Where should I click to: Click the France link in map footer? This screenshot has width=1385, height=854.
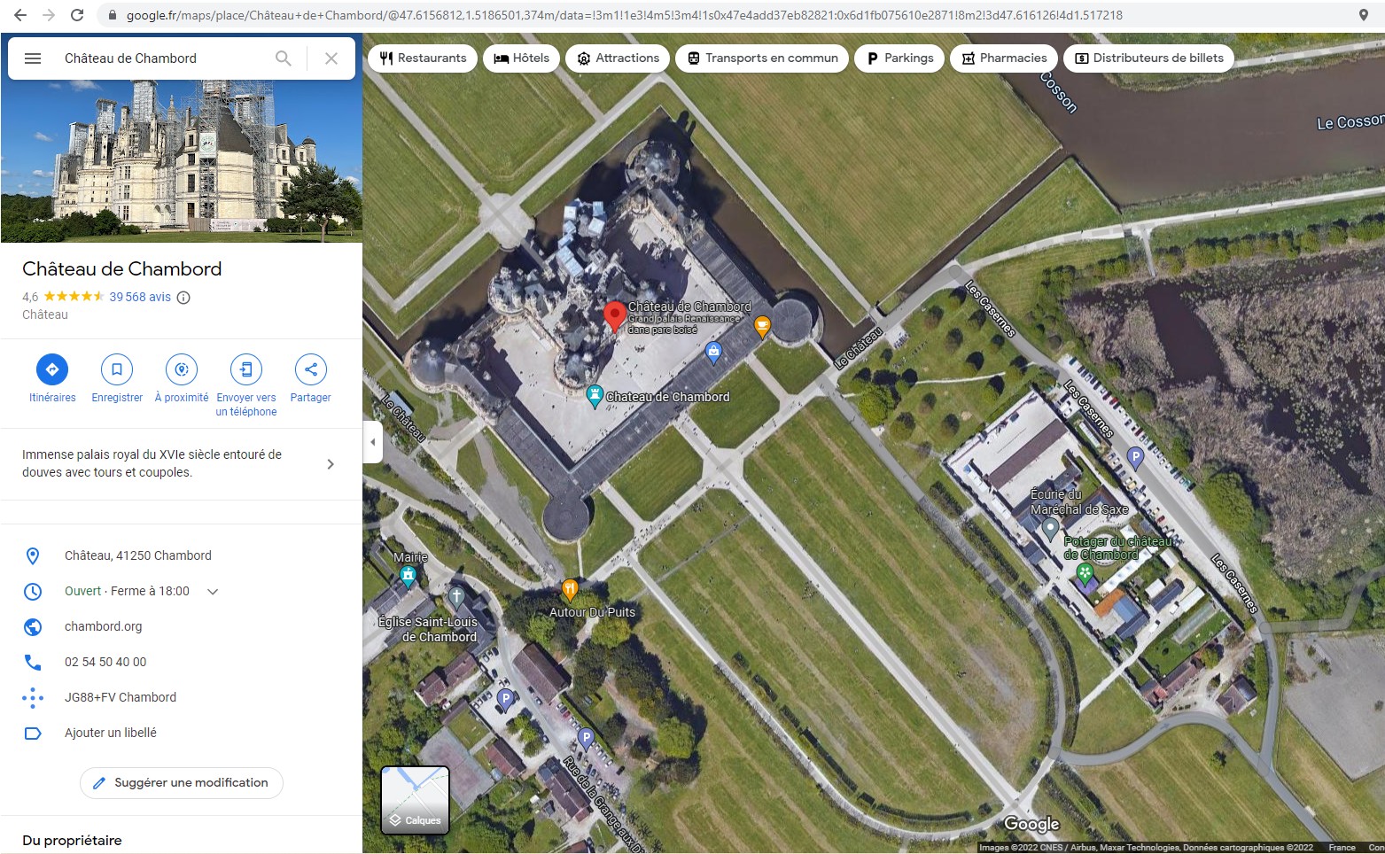coord(1342,848)
